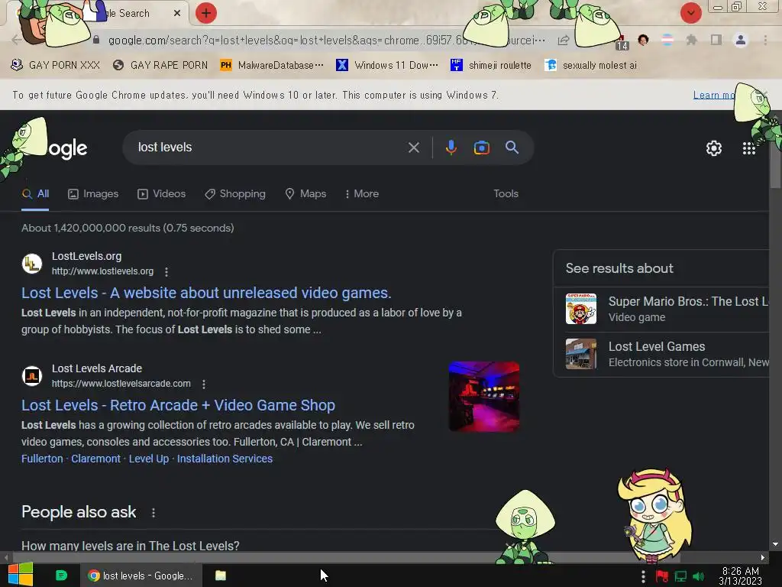
Task: Follow the Fullerton sitelink
Action: (42, 459)
